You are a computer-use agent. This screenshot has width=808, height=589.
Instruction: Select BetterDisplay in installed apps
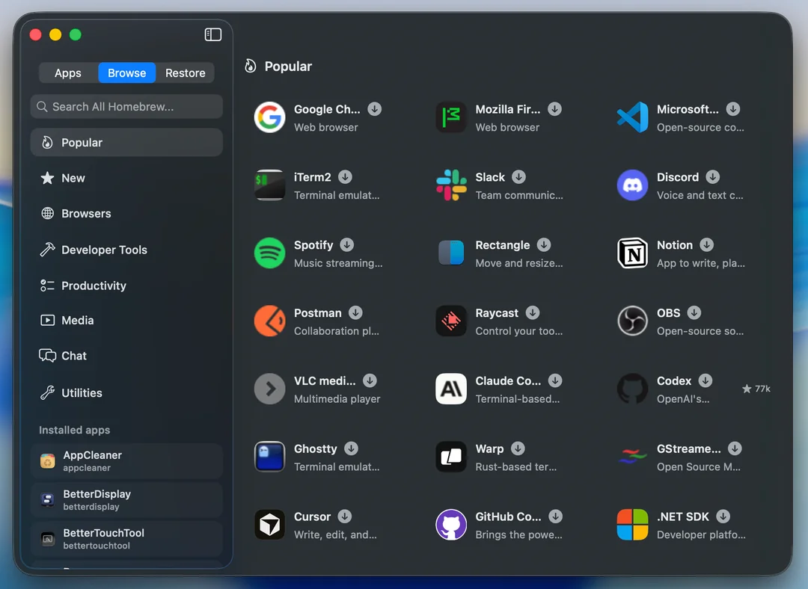[126, 500]
